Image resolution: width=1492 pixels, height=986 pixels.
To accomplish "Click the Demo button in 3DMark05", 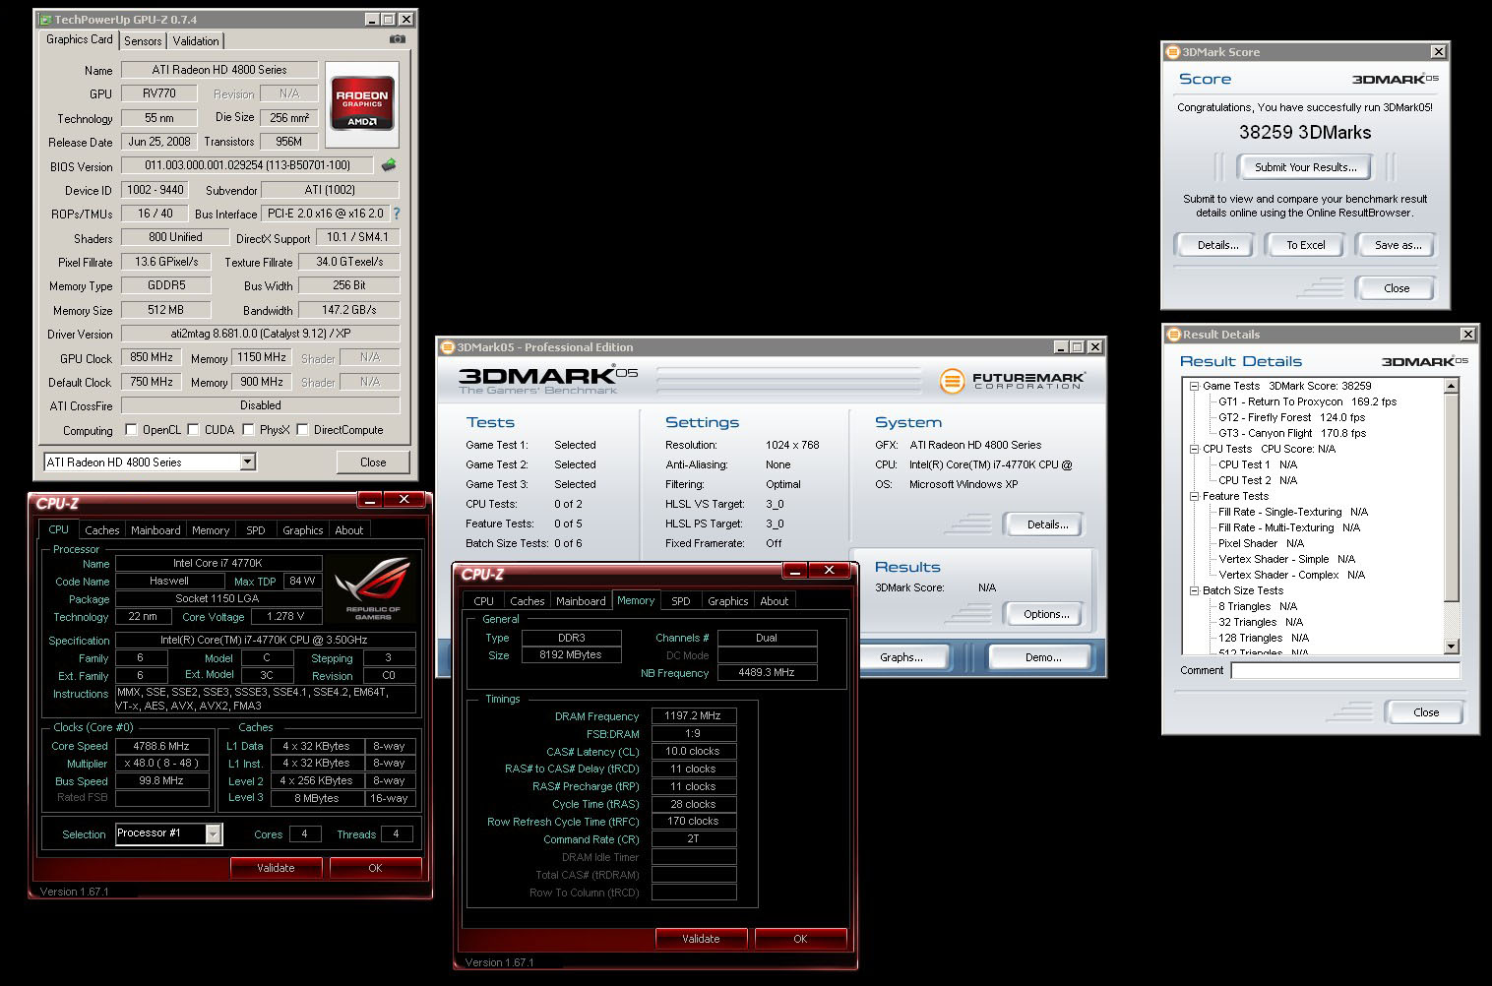I will coord(1043,657).
